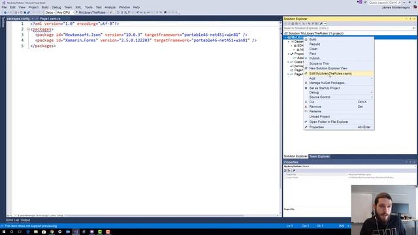The image size is (418, 235).
Task: Click the Solution Explorer properties wrench icon
Action: (x=321, y=23)
